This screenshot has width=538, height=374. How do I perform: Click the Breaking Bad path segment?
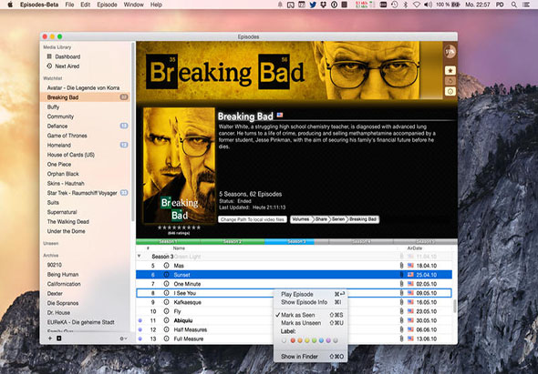tap(363, 219)
